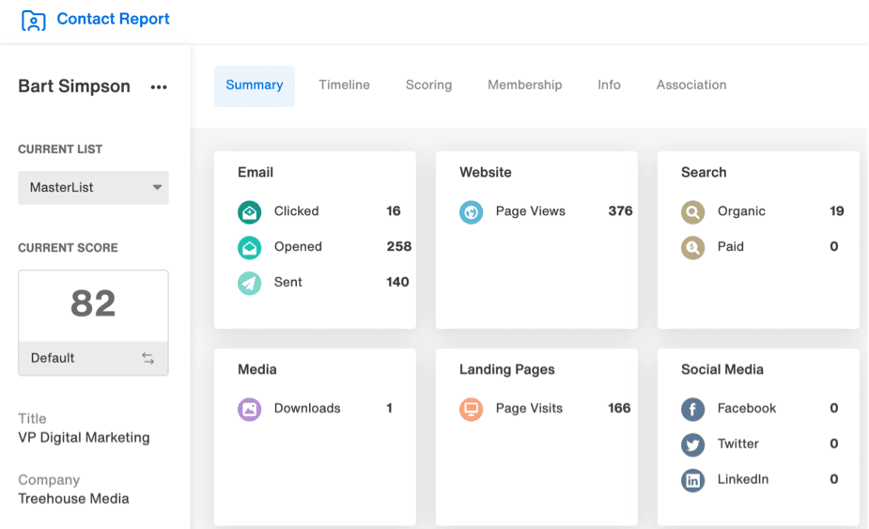Click the Facebook icon
Viewport: 869px width, 529px height.
(x=692, y=409)
